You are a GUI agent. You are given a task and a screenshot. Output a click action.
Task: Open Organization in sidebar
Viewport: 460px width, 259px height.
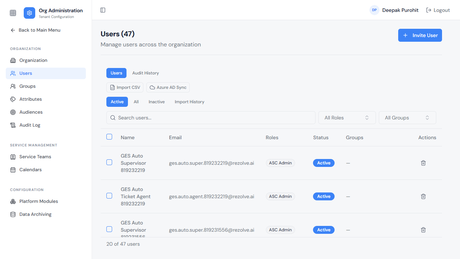(46, 60)
